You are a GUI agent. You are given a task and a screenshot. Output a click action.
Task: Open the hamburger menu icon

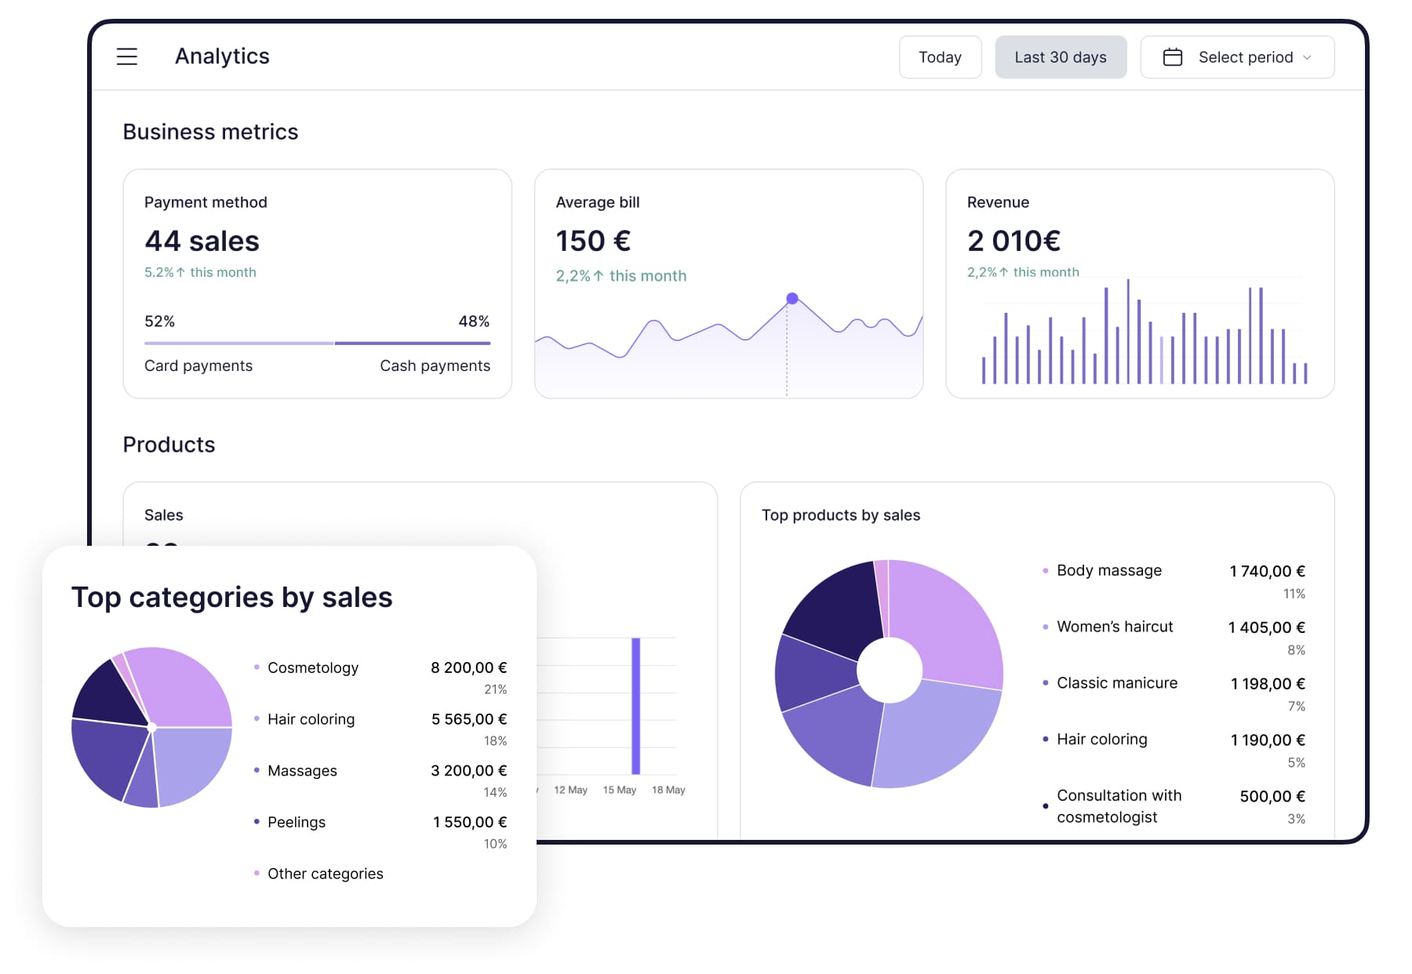127,56
